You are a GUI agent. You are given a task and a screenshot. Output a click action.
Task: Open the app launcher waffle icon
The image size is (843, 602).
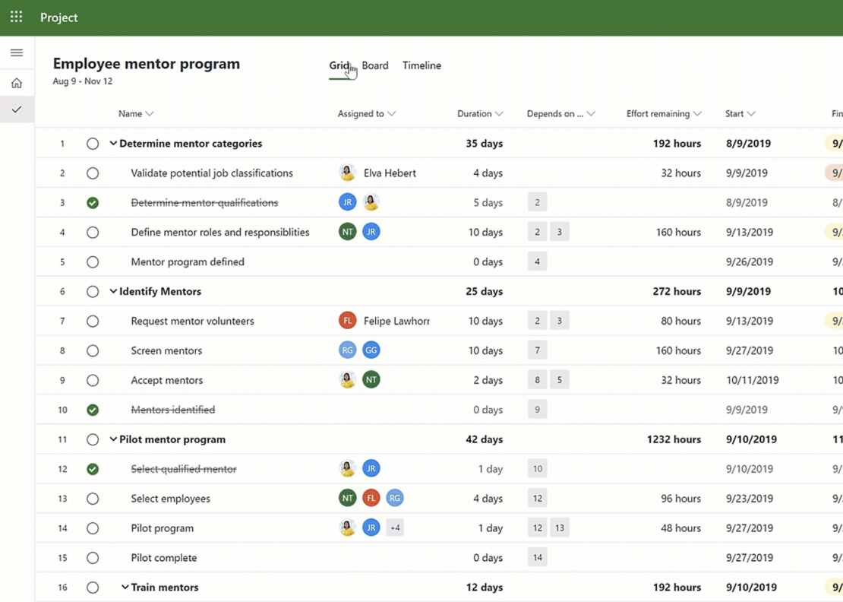[x=16, y=17]
